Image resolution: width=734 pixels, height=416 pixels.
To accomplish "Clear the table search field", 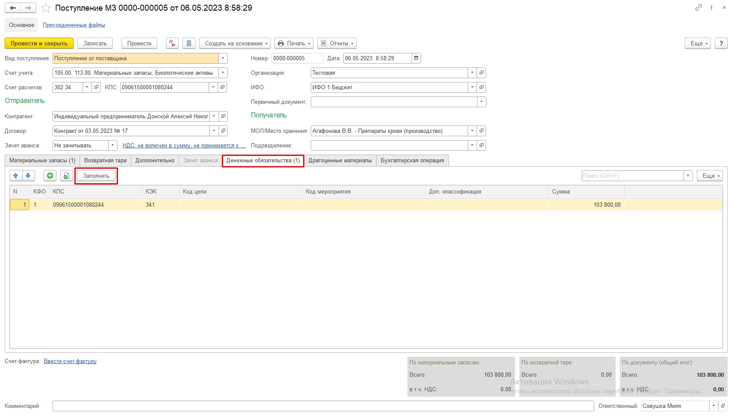I will 688,176.
